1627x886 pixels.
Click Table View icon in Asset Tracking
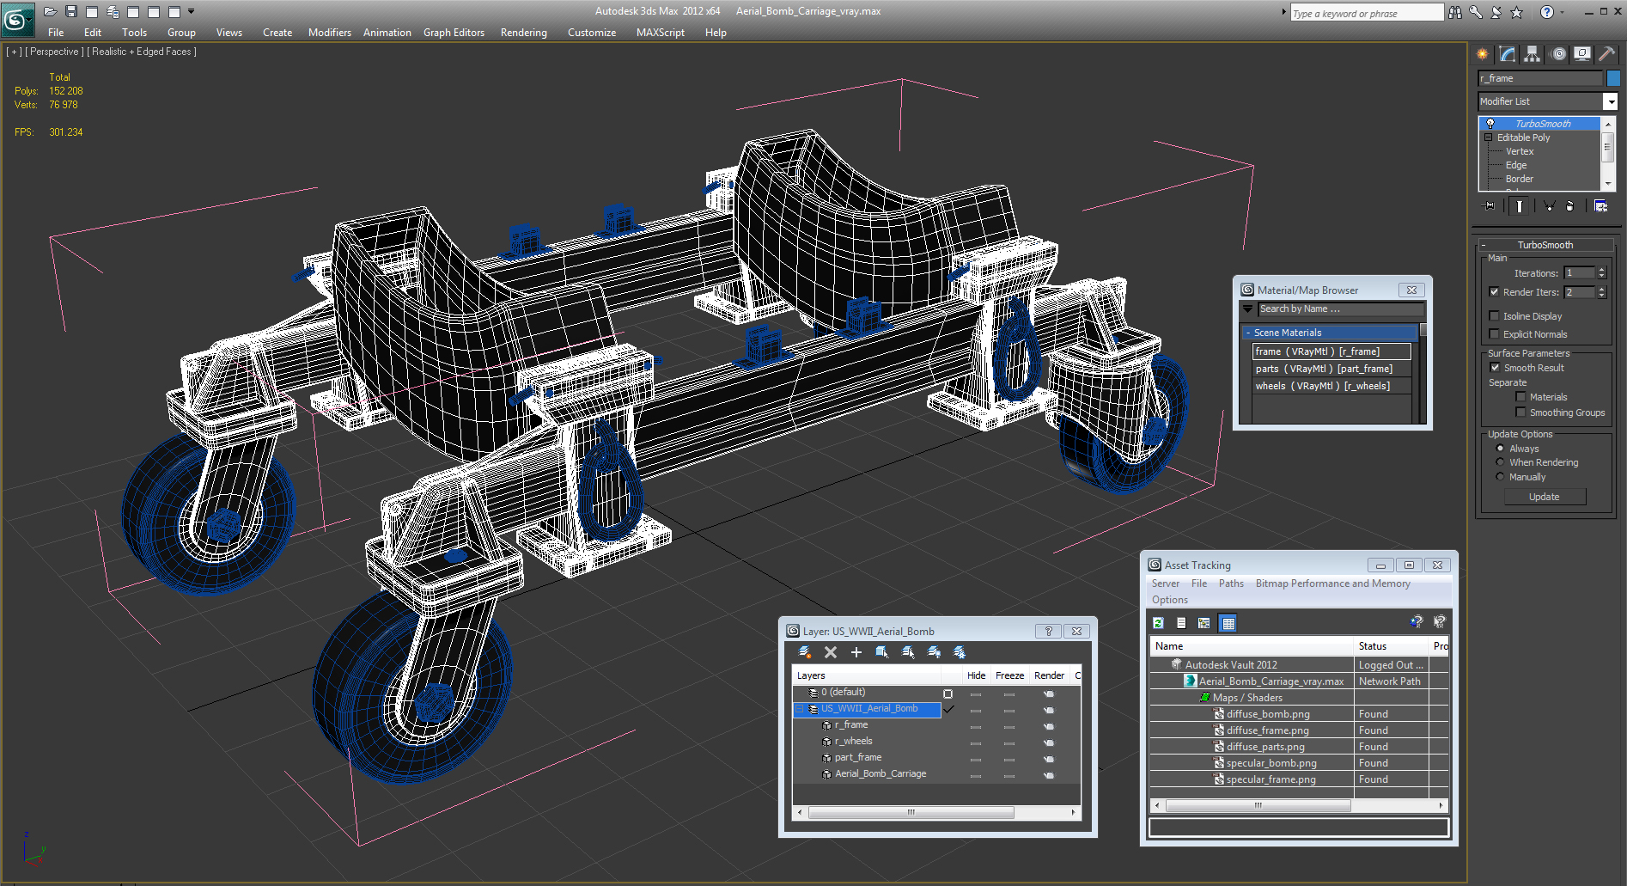tap(1228, 623)
